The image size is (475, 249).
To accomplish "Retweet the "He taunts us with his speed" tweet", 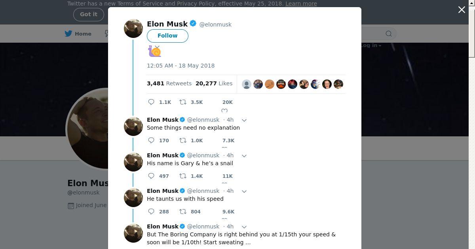I will [183, 211].
